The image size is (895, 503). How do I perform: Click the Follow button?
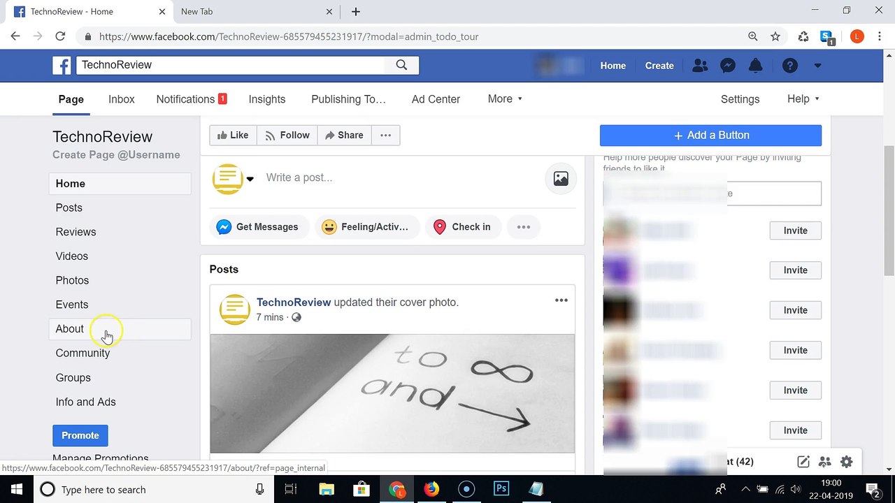(287, 136)
